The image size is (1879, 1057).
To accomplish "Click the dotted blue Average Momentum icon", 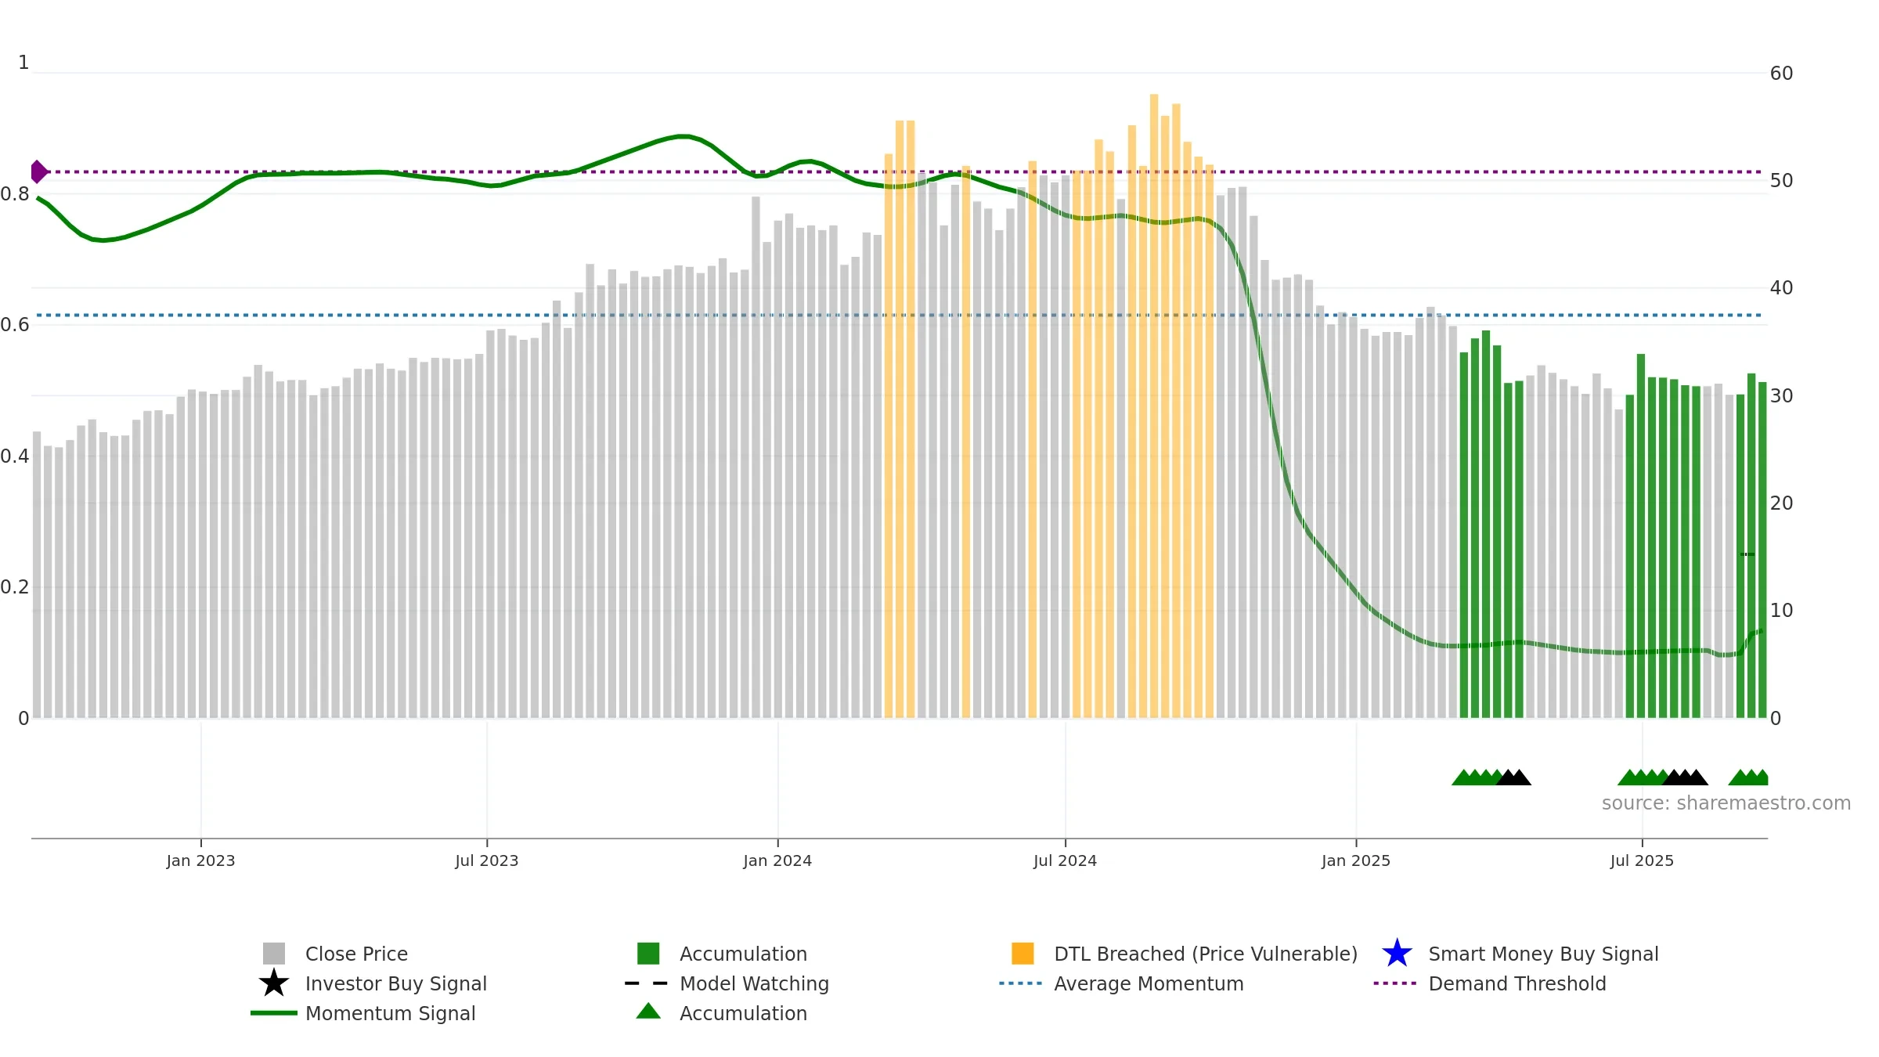I will pos(1021,983).
